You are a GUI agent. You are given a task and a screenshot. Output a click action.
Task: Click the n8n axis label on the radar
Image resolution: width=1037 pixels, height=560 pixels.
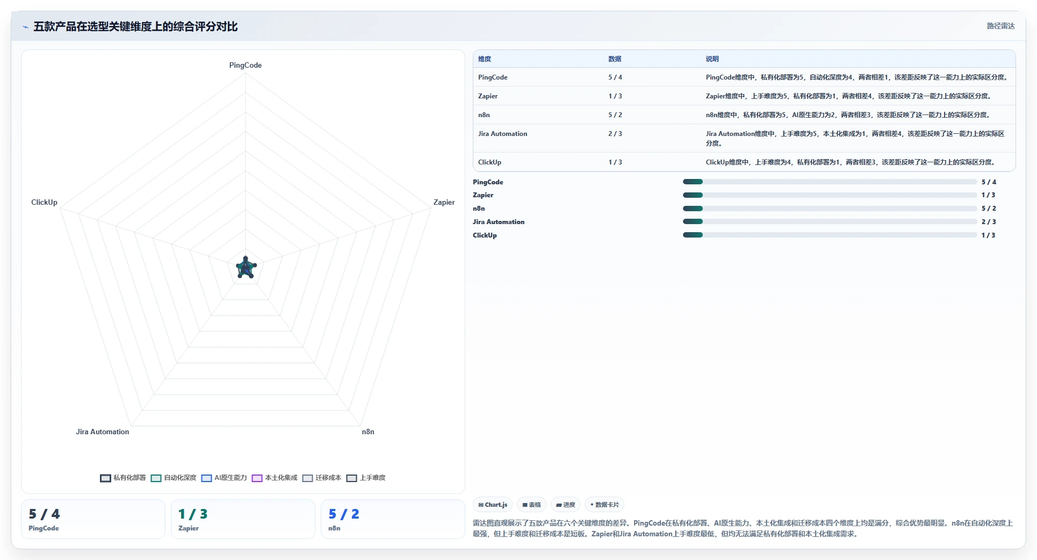(368, 432)
